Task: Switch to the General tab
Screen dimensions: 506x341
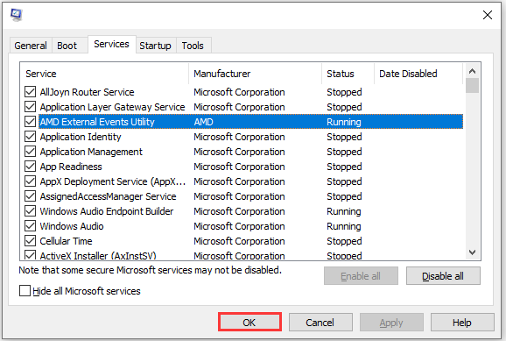Action: coord(31,46)
